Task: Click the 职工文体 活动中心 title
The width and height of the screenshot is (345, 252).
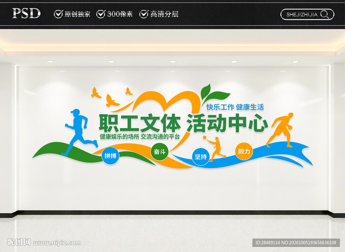Action: [x=184, y=123]
